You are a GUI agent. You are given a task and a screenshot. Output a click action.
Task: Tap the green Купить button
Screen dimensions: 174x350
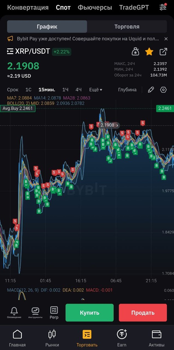point(90,313)
